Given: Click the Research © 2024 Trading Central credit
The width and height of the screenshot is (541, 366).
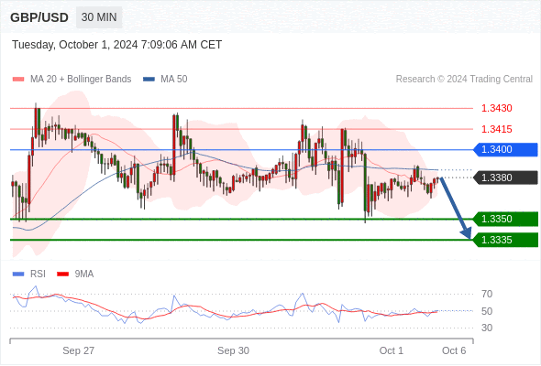Looking at the screenshot, I should point(464,80).
